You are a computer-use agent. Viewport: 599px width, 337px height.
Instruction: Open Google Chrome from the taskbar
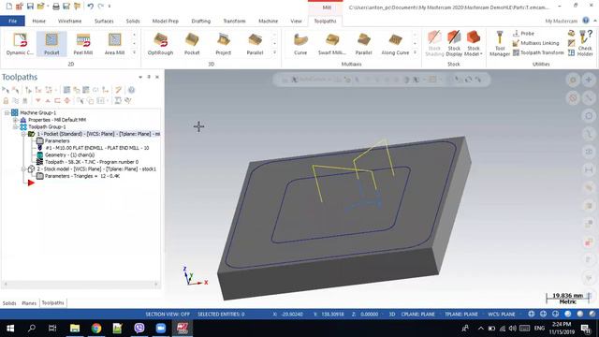(x=96, y=329)
